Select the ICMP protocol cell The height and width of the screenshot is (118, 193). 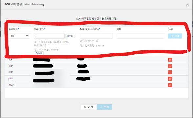click(x=11, y=85)
